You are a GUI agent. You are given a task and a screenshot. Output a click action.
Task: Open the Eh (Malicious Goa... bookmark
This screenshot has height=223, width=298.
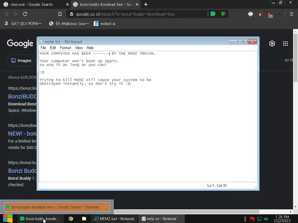pyautogui.click(x=69, y=24)
